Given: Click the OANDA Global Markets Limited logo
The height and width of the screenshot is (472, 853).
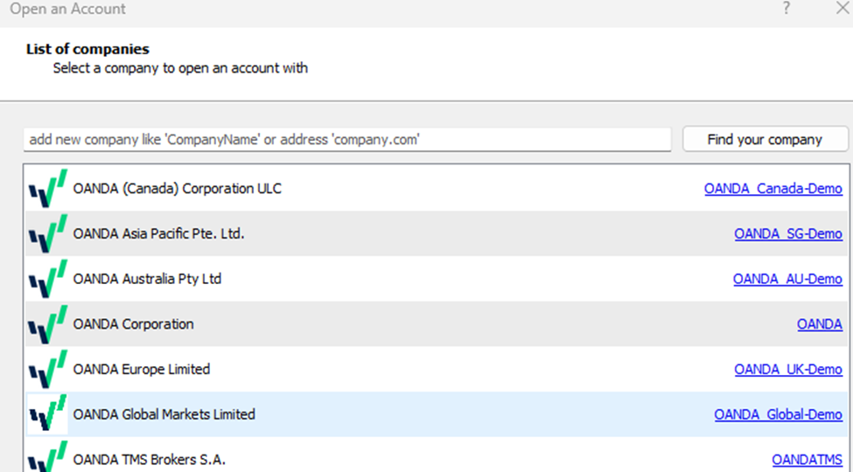Looking at the screenshot, I should (x=47, y=414).
